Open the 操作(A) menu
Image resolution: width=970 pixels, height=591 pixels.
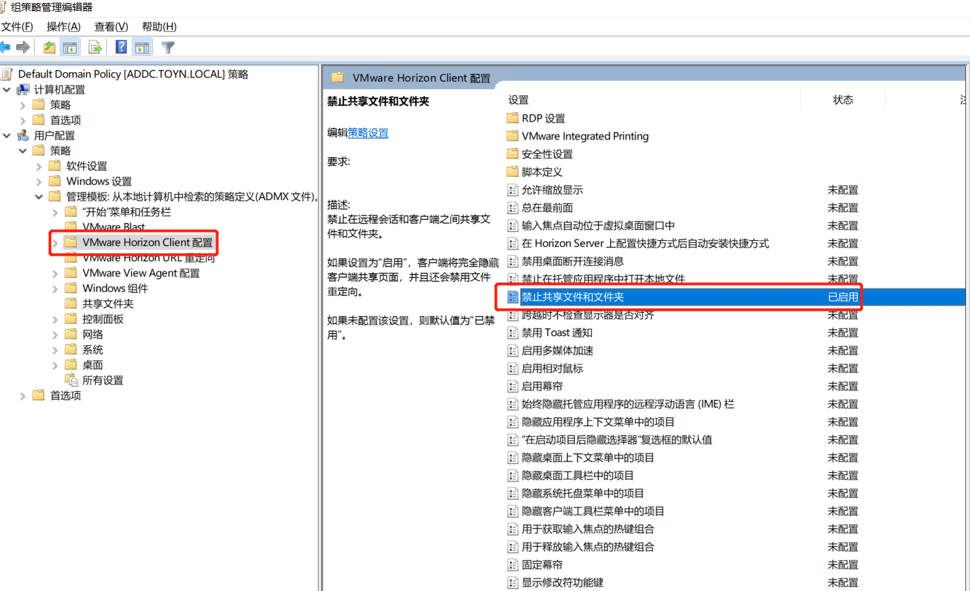click(x=63, y=27)
